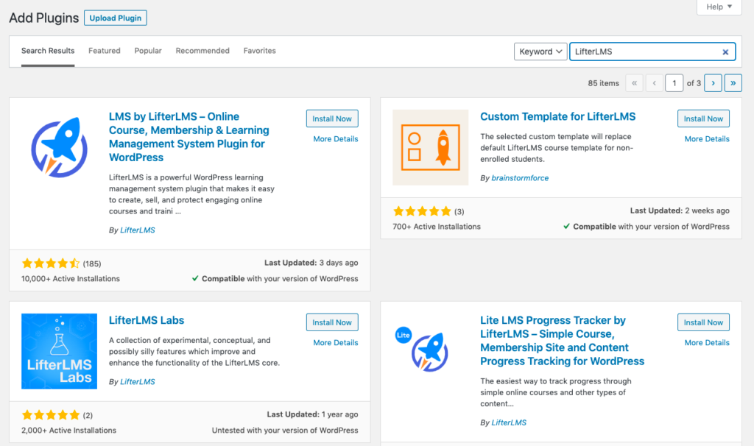Open the LMS by LifterLMS plugin title
The image size is (754, 446).
tap(189, 137)
